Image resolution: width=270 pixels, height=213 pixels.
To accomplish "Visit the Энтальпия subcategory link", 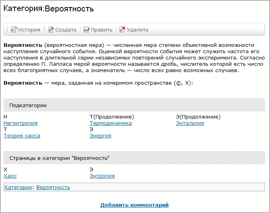I will [190, 123].
